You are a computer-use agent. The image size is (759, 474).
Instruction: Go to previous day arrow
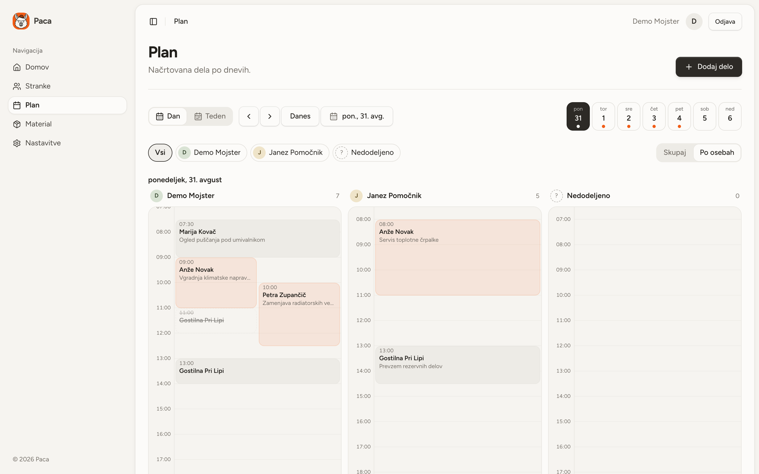pos(249,116)
